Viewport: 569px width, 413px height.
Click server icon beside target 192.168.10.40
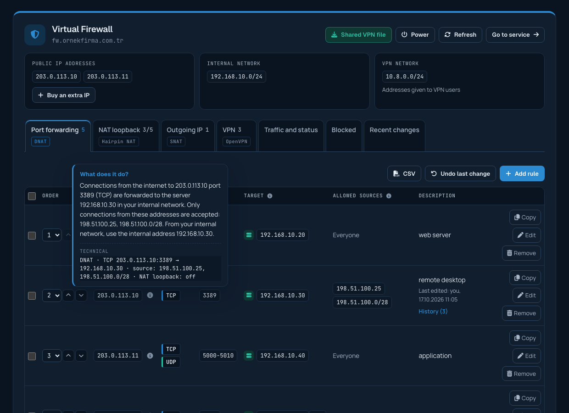[249, 356]
